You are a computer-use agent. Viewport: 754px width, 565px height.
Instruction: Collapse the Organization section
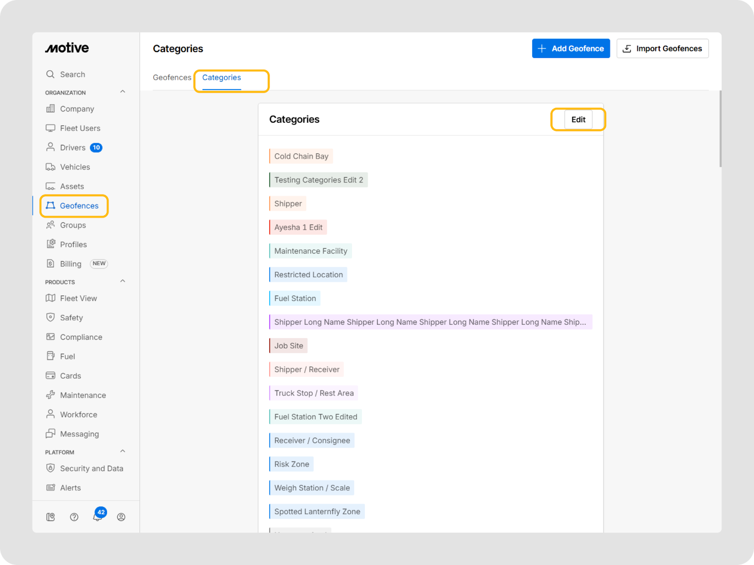pyautogui.click(x=123, y=92)
